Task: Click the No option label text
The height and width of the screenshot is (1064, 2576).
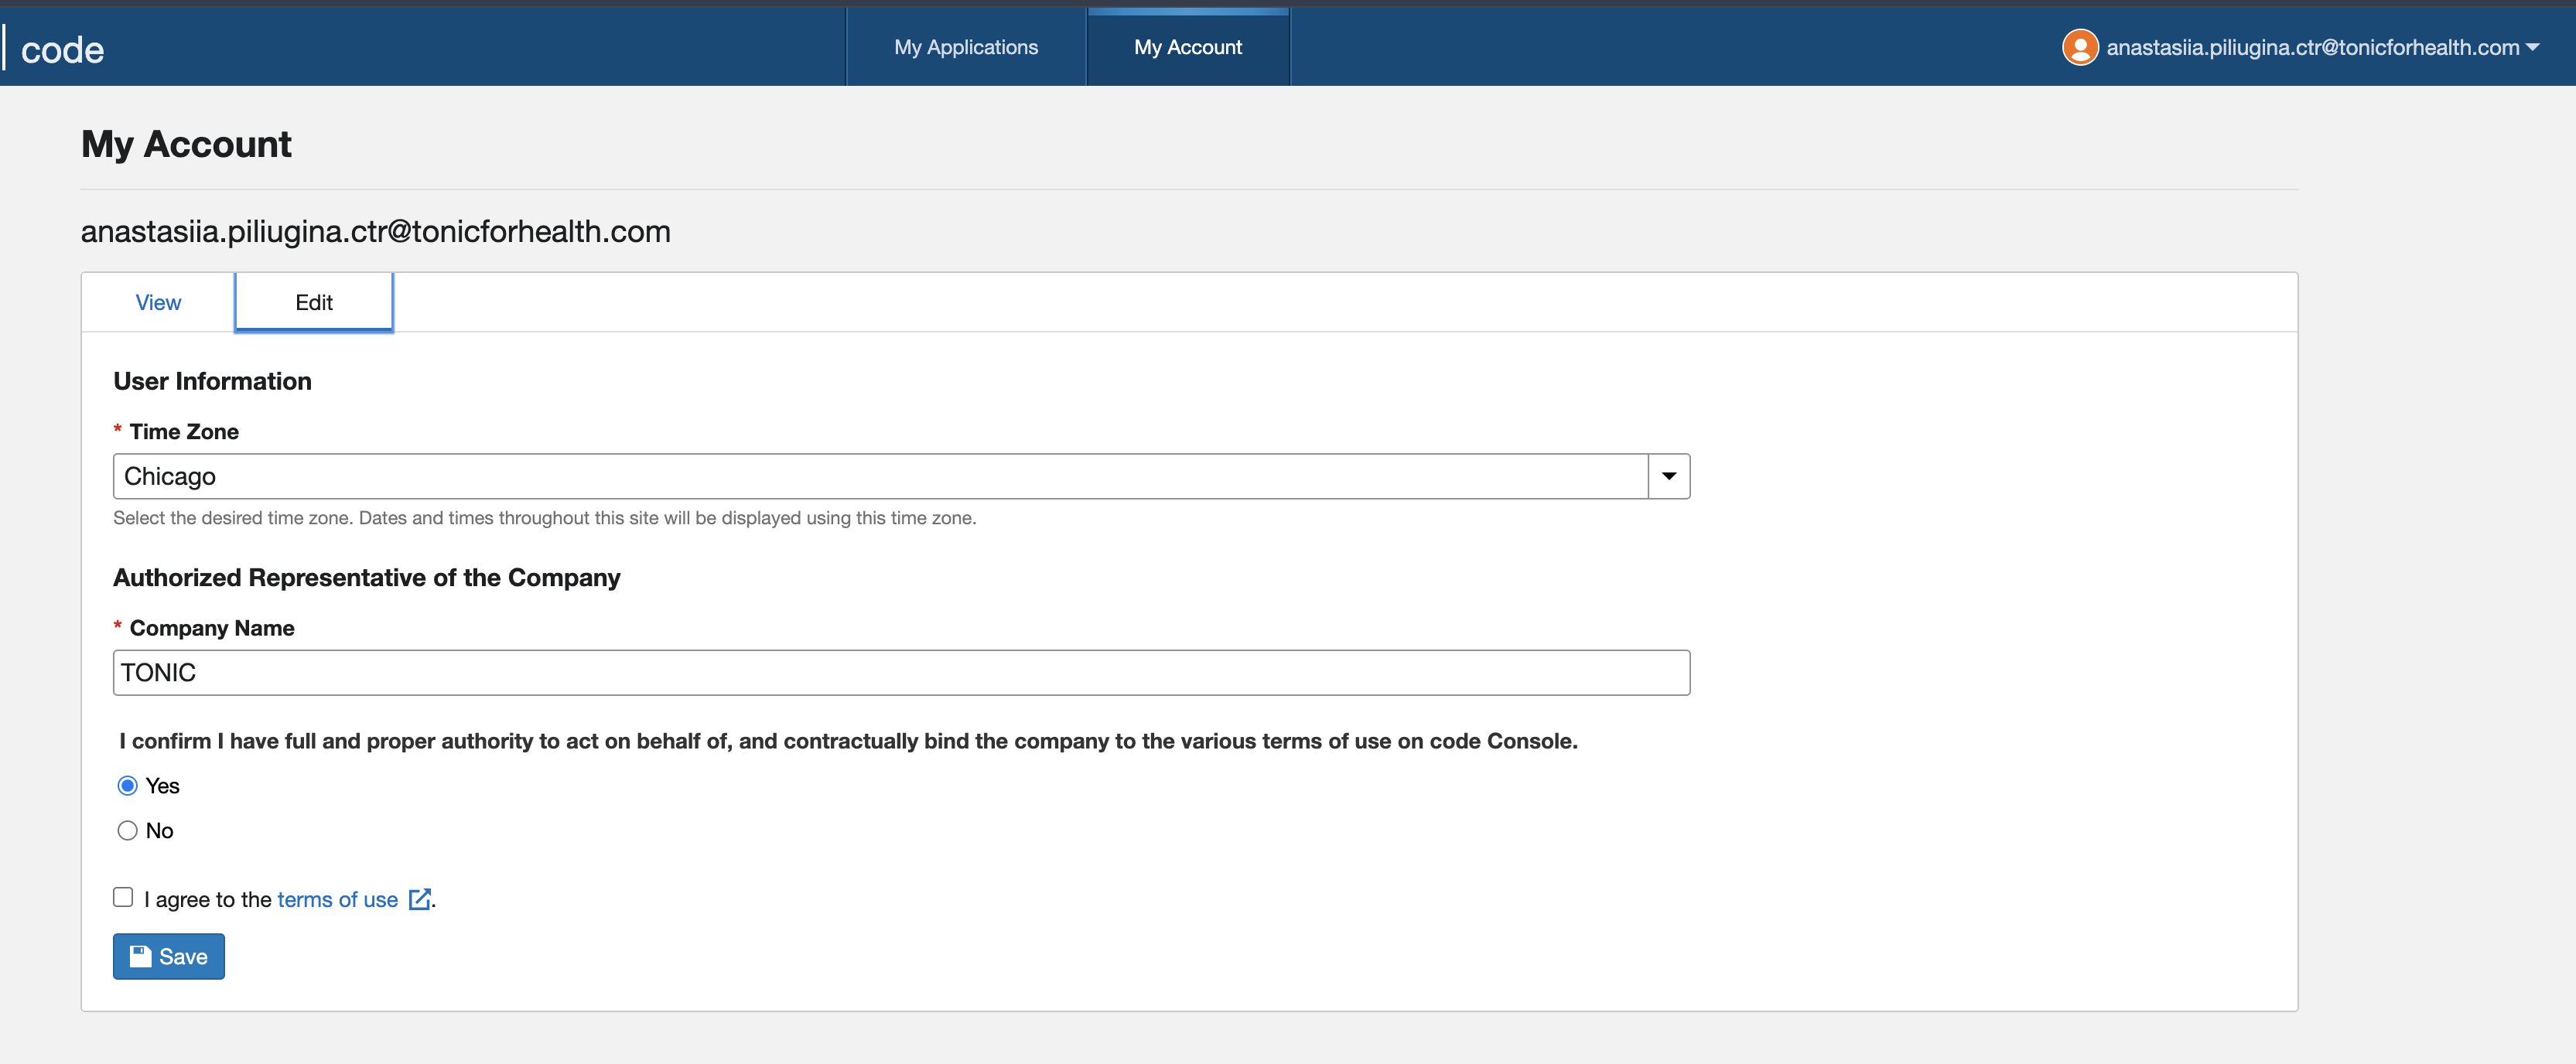Action: [160, 831]
